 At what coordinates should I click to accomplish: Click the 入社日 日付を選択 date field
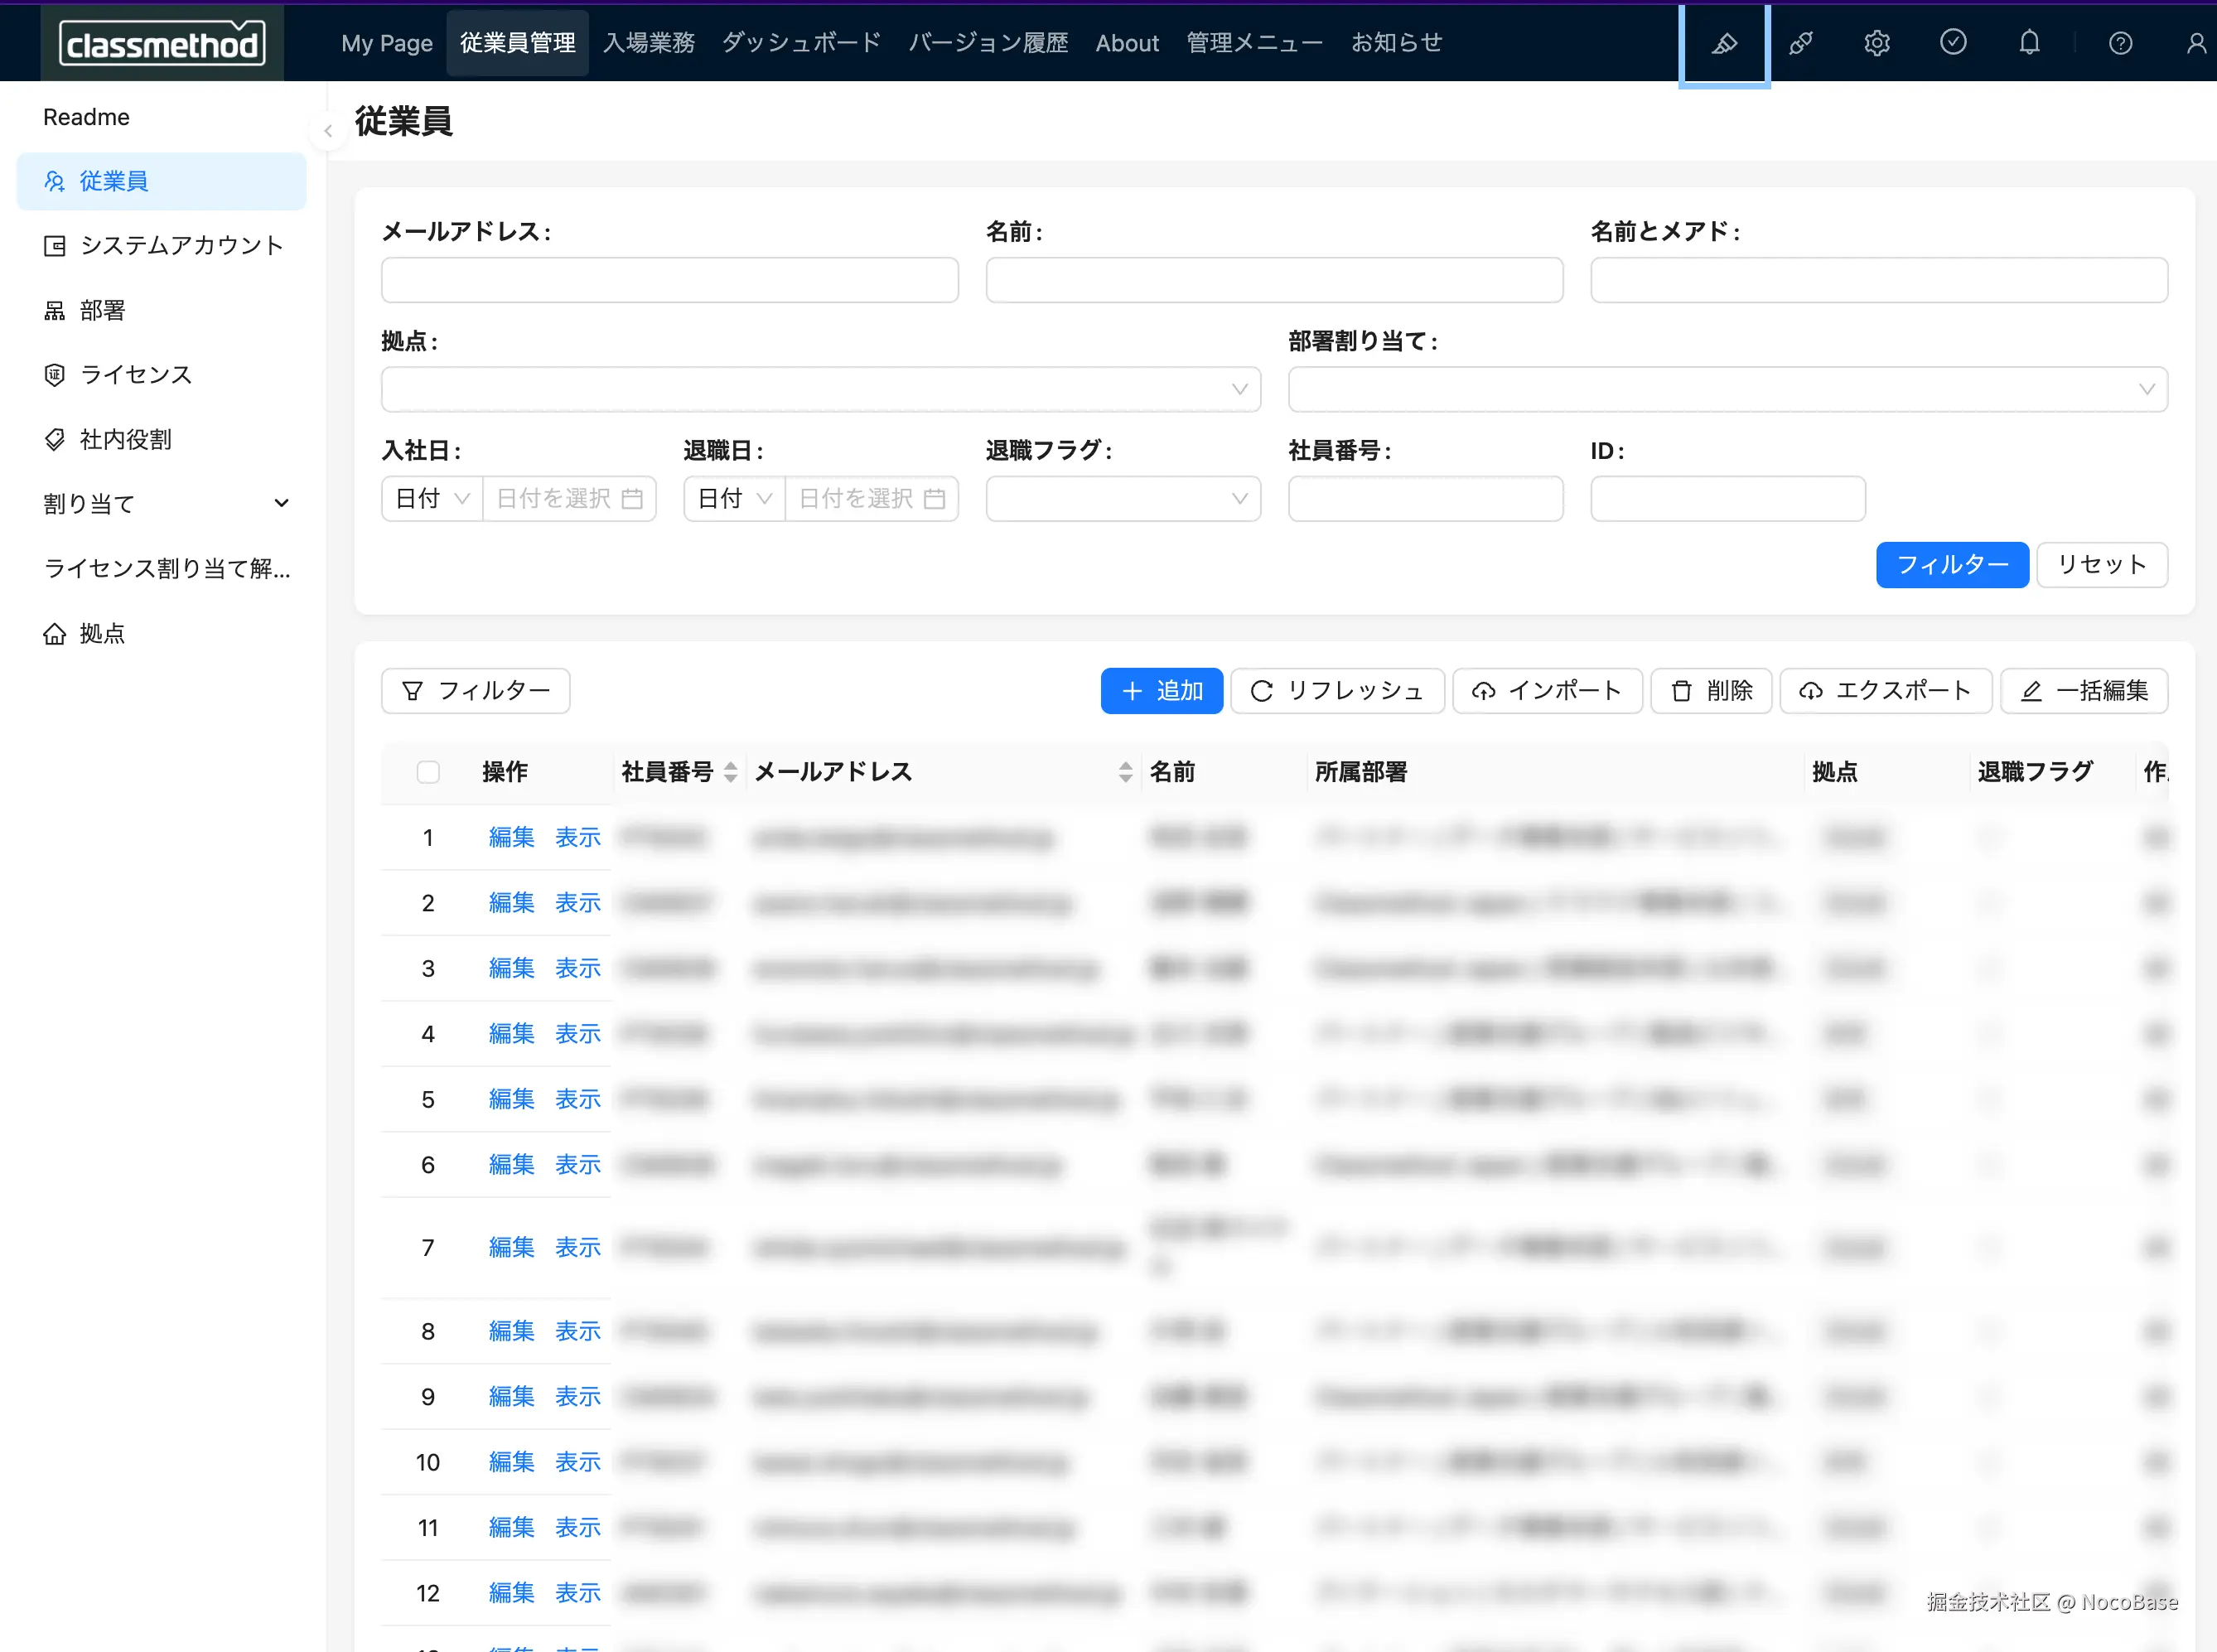pos(570,499)
